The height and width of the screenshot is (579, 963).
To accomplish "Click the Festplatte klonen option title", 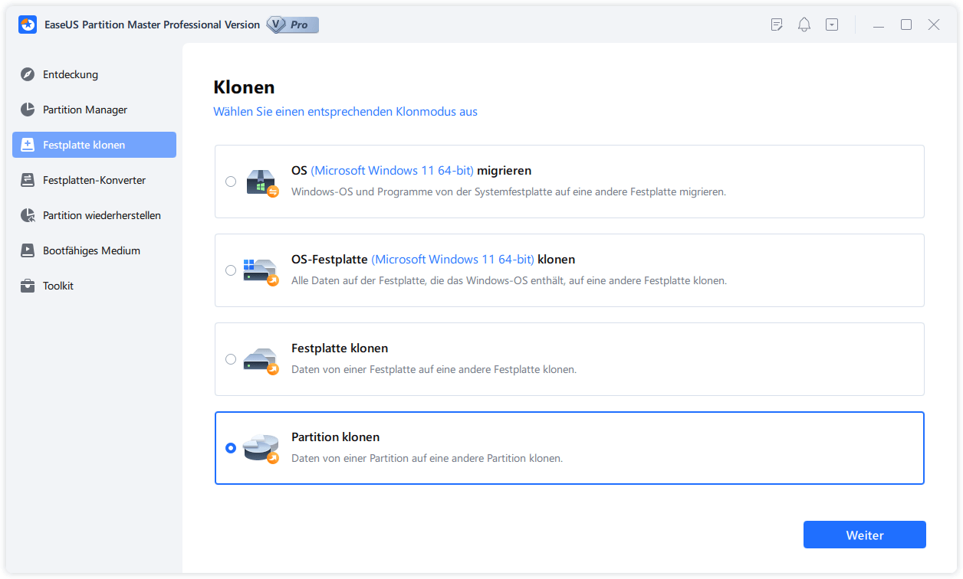I will click(340, 348).
